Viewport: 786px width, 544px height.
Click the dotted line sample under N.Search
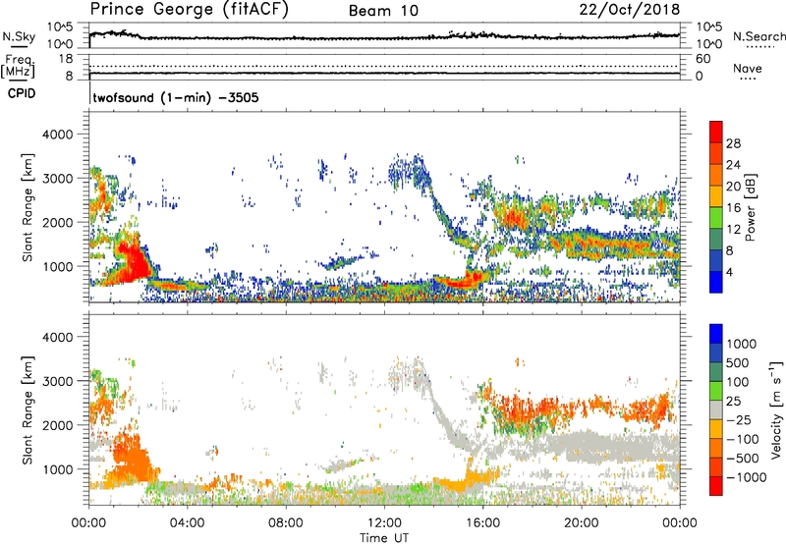[759, 46]
